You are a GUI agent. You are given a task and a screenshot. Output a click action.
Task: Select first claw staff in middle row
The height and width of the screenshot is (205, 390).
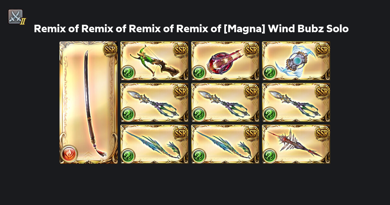[154, 102]
